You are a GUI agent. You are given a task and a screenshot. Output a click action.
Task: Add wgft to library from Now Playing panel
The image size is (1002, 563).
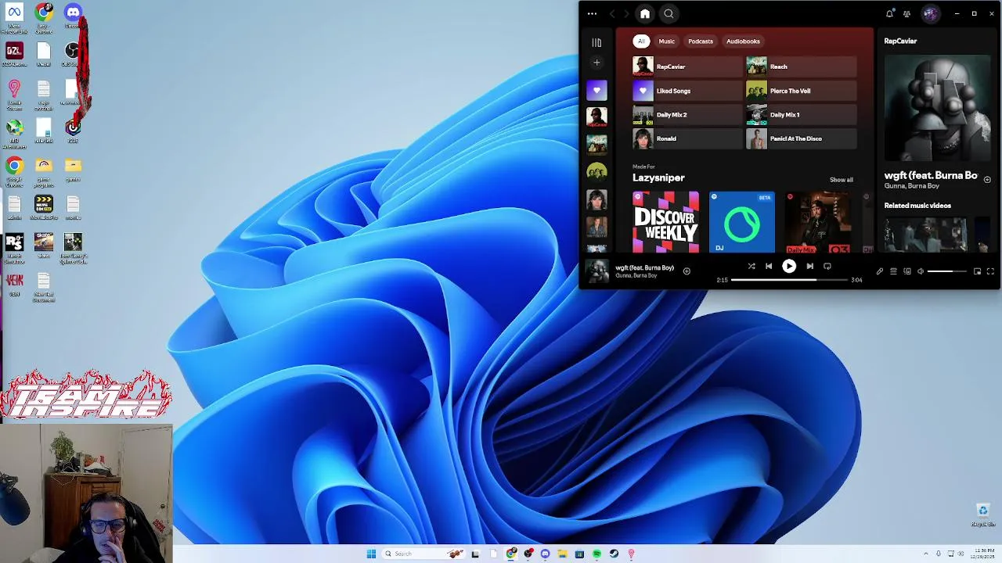[987, 180]
